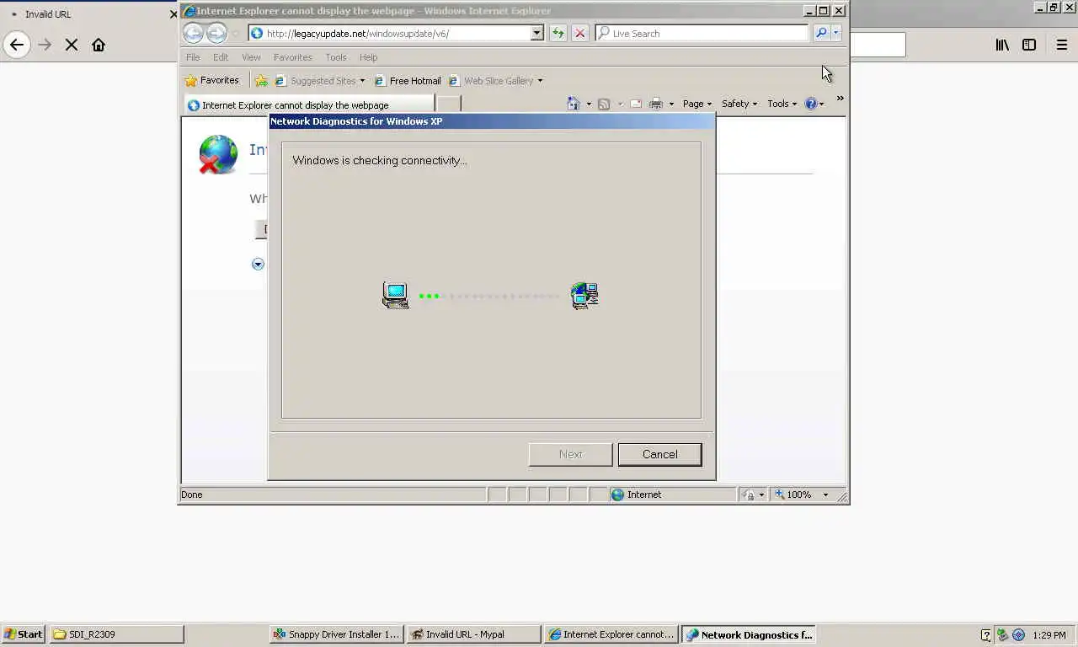Click the address bar site icon
The image size is (1078, 647).
(x=257, y=33)
